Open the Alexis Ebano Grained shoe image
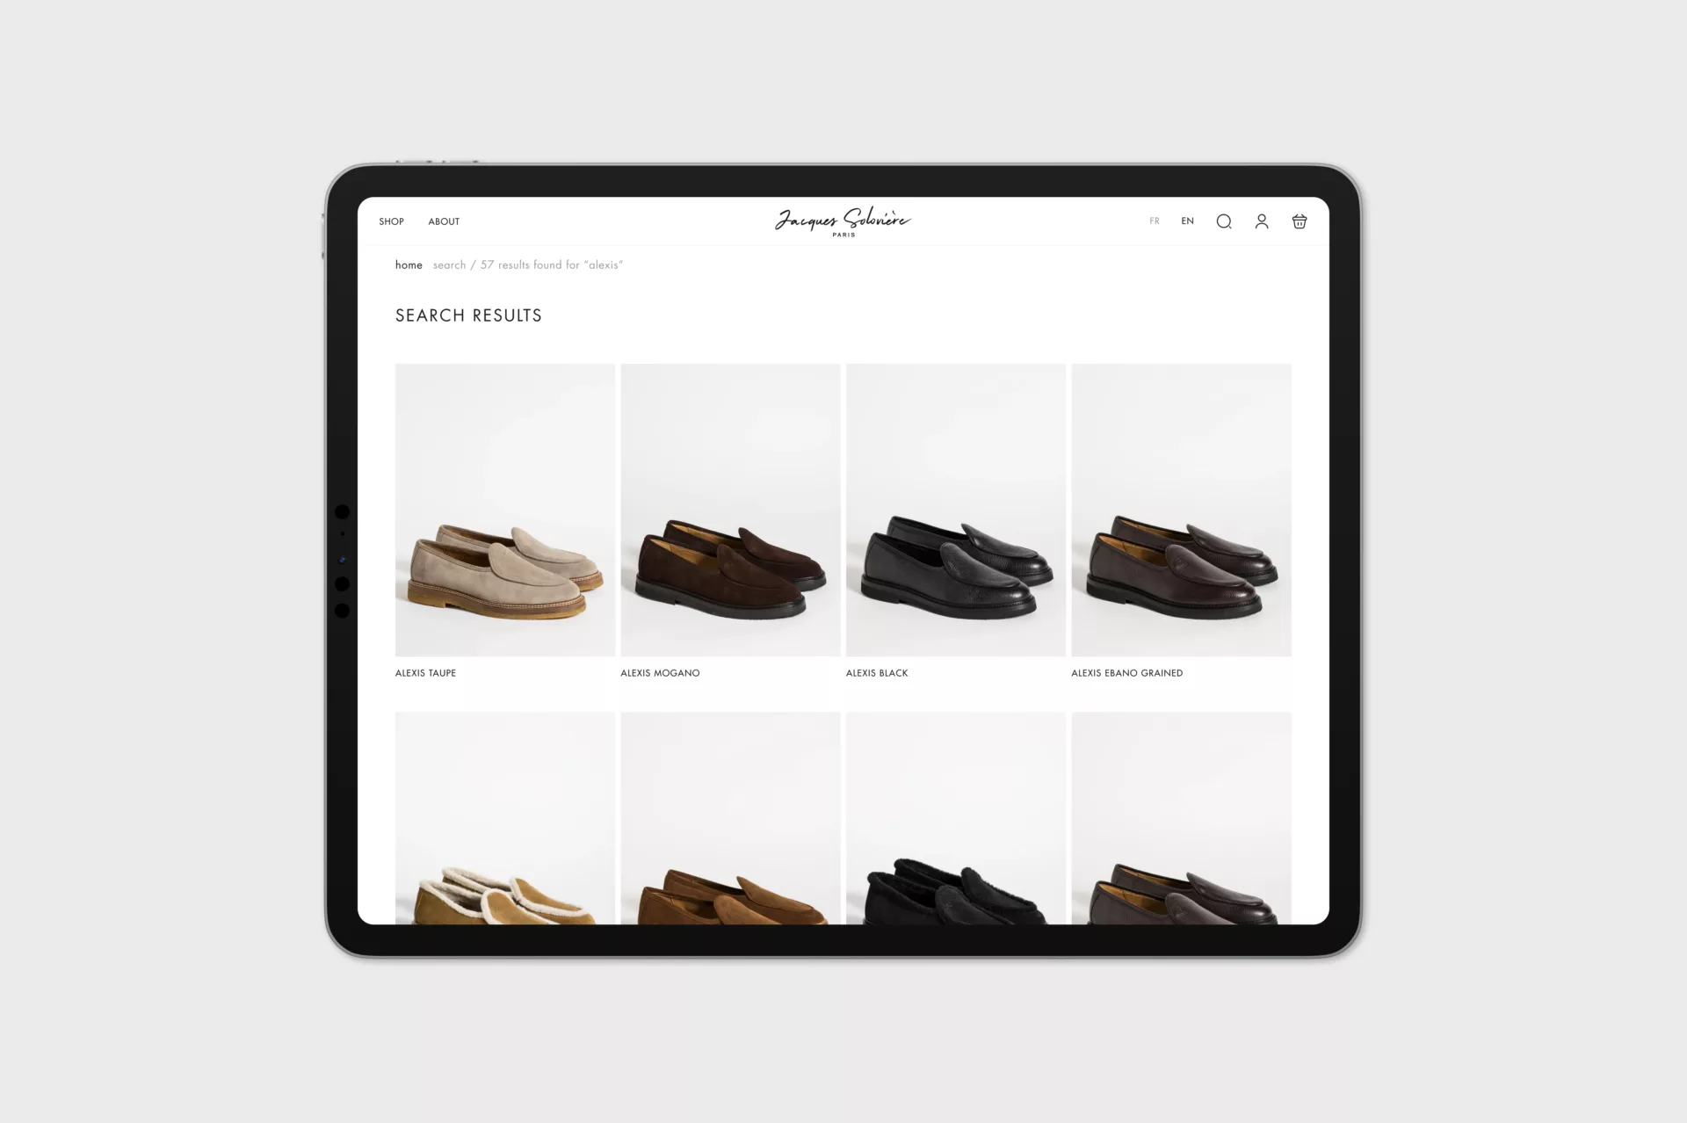This screenshot has height=1123, width=1687. point(1181,510)
